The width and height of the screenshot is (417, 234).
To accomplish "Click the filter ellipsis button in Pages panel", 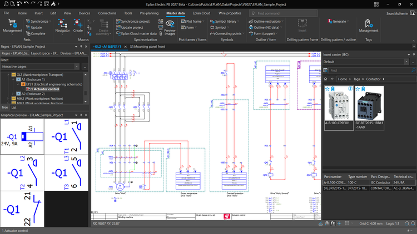I will (85, 67).
